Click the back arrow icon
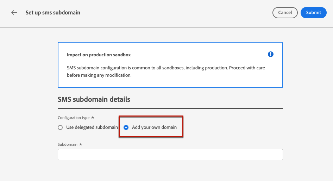The image size is (333, 181). click(x=14, y=13)
